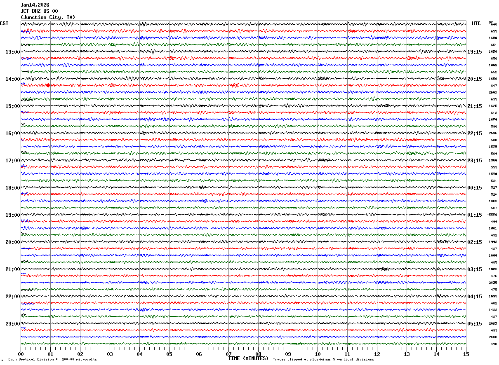Click minute 05 on the time axis

169,354
